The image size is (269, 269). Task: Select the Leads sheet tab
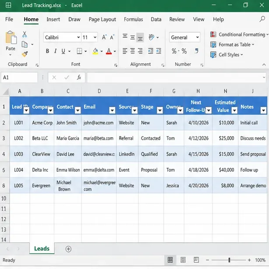[42, 248]
